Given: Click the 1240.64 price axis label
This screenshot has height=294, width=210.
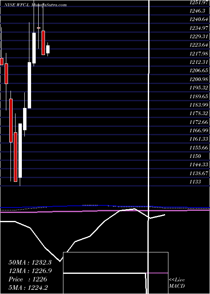Looking at the screenshot, I should click(199, 20).
